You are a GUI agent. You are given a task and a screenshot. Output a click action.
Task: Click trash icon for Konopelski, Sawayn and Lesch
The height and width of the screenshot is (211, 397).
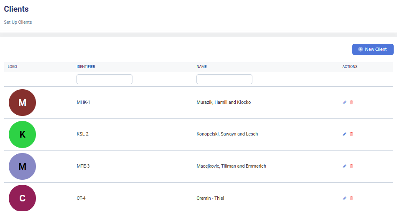(351, 134)
